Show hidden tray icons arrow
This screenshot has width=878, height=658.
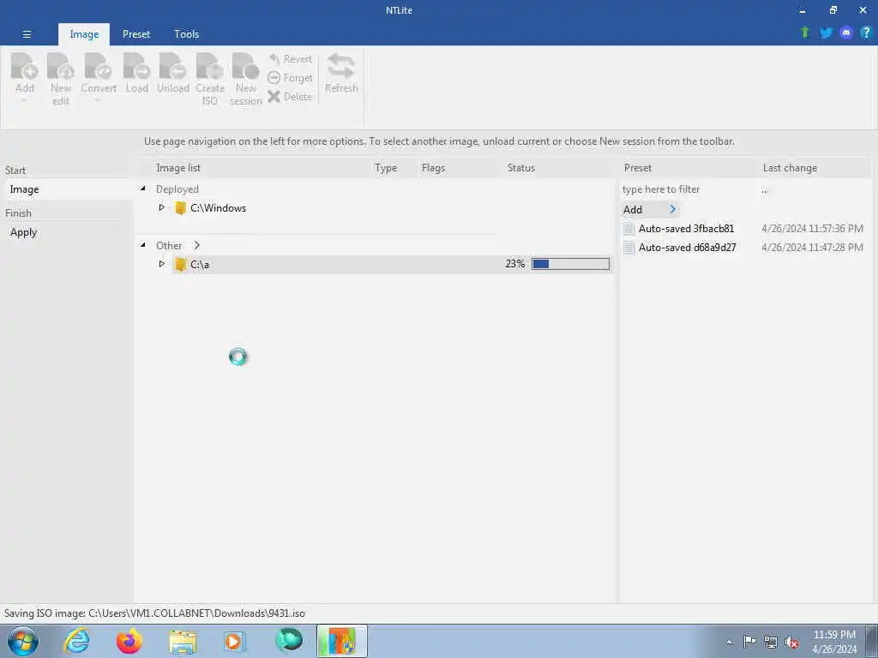point(729,643)
